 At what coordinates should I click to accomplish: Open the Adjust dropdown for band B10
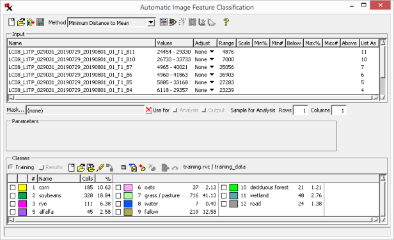point(212,59)
